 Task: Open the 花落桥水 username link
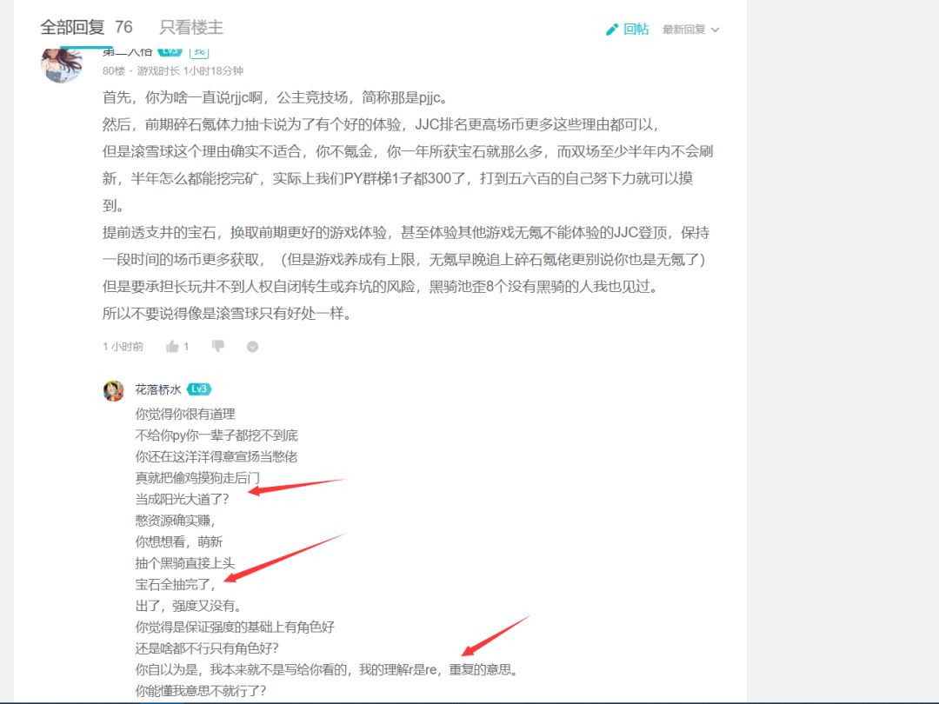[158, 389]
